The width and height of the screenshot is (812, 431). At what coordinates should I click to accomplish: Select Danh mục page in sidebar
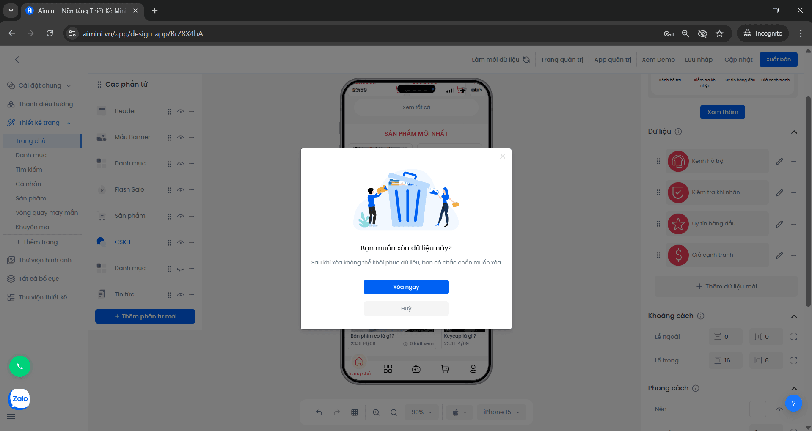tap(31, 155)
